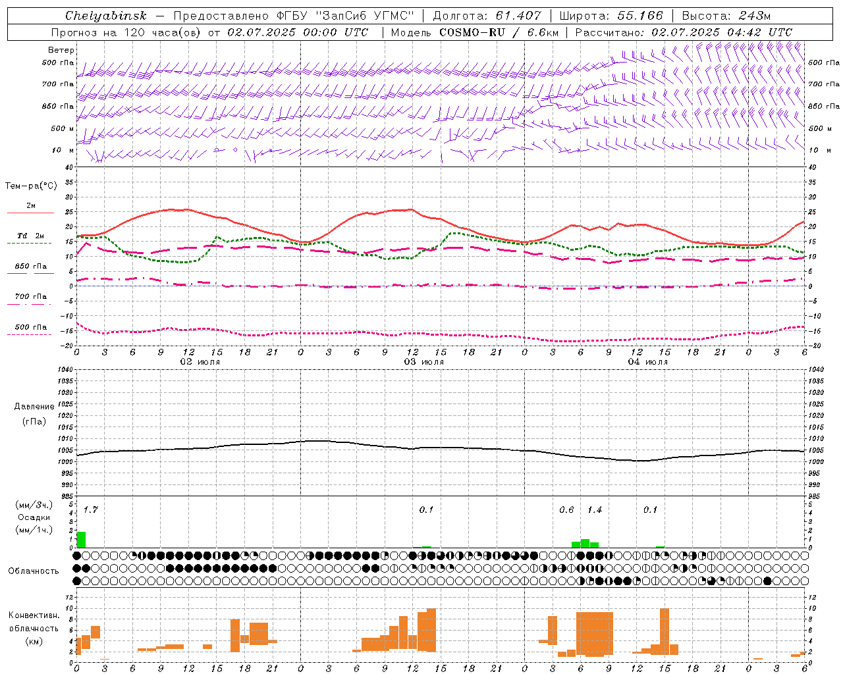Click the '985' bottom tick on left pressure axis

click(67, 496)
